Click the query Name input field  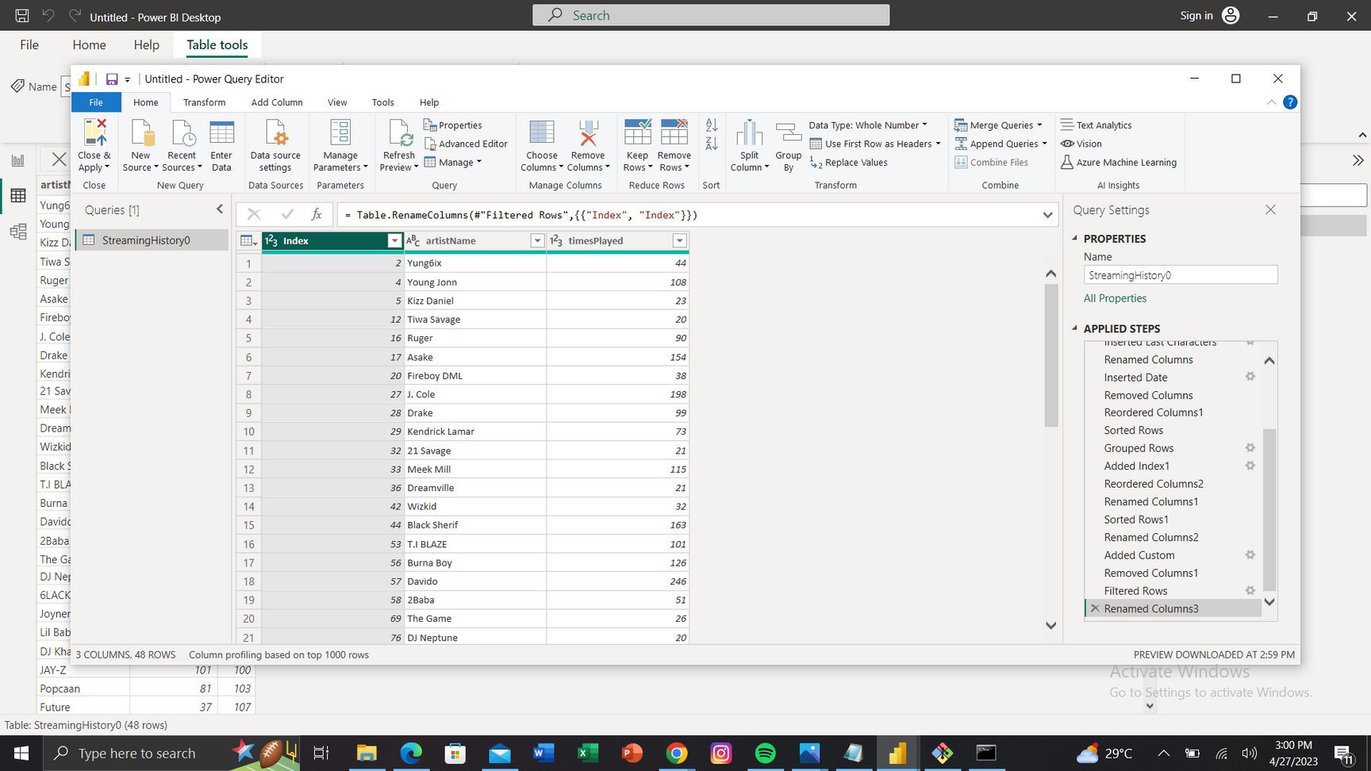1181,275
